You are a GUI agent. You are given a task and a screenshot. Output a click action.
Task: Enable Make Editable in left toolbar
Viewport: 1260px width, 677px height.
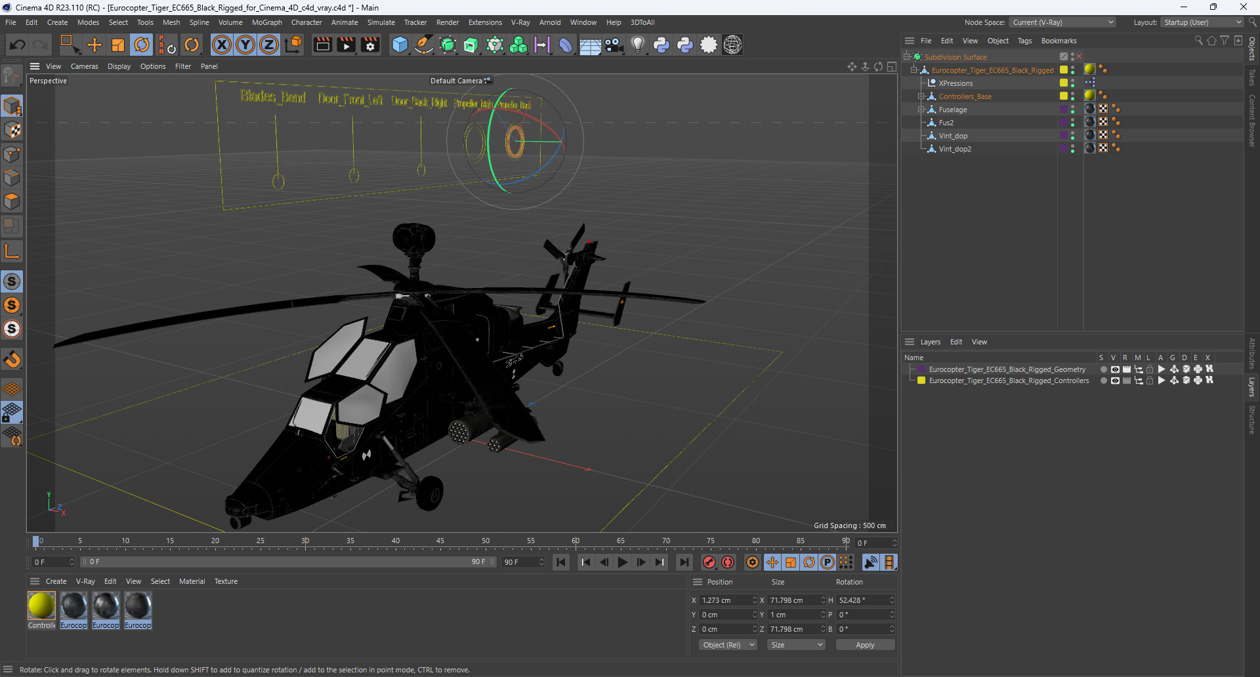click(12, 76)
